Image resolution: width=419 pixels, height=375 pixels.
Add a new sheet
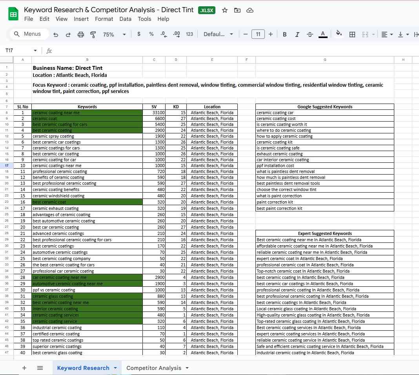tap(24, 368)
